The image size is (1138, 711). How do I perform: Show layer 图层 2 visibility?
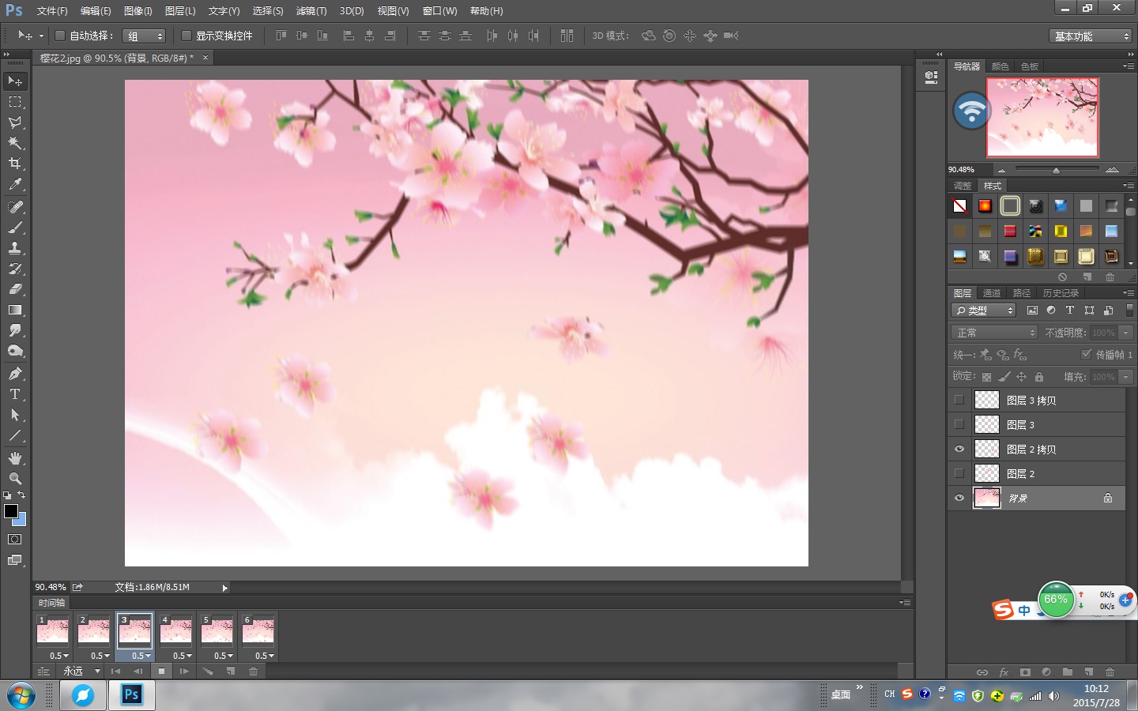click(959, 473)
